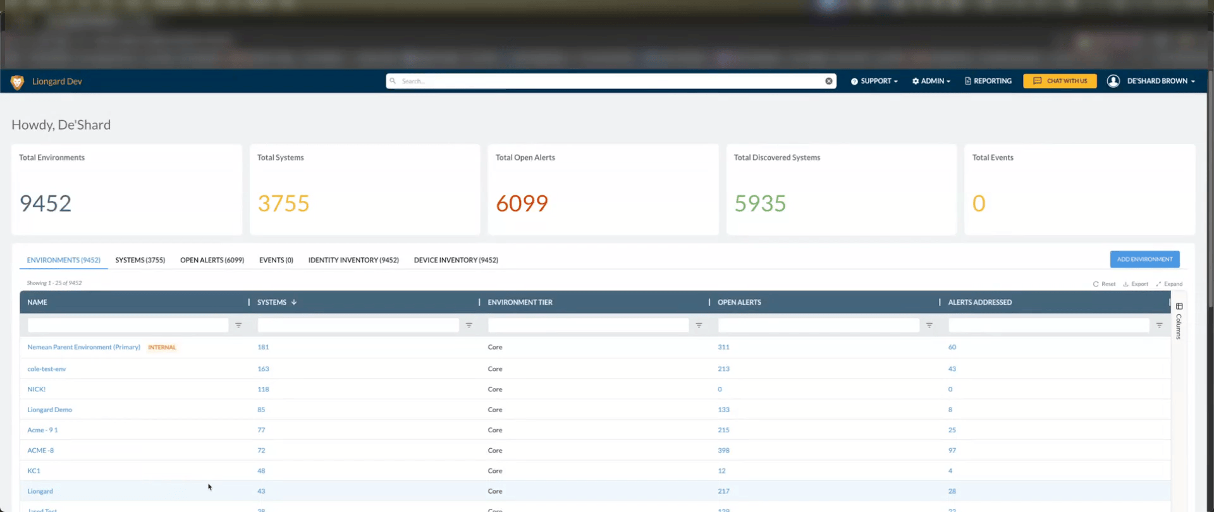Viewport: 1214px width, 512px height.
Task: Open the cole-test-env environment link
Action: tap(47, 369)
